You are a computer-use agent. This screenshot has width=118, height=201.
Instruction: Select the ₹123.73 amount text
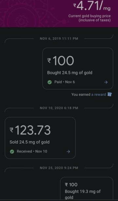tap(30, 130)
